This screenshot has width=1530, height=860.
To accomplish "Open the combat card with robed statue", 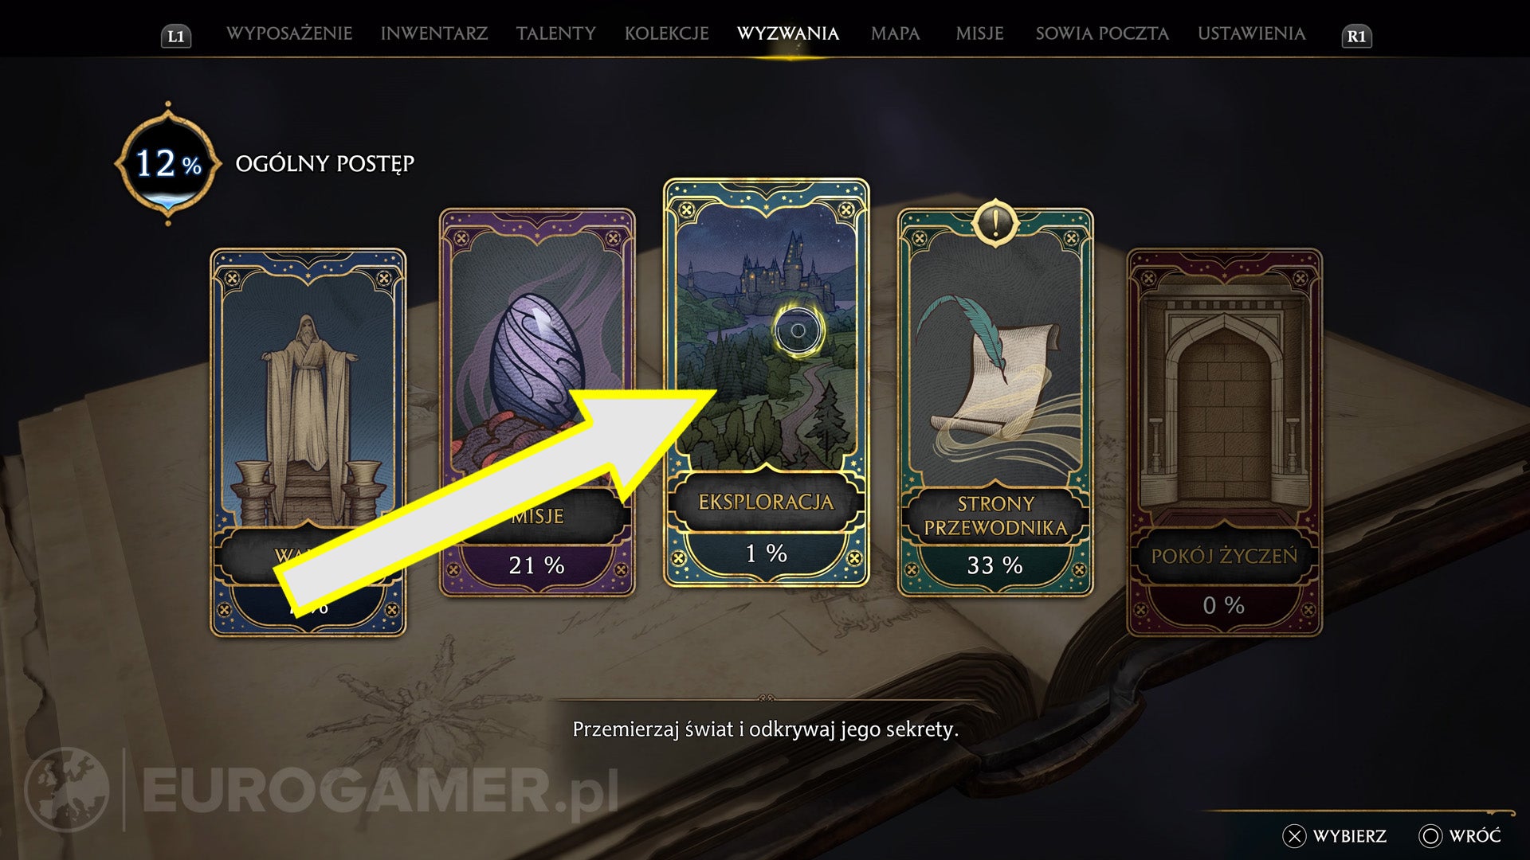I will click(308, 443).
